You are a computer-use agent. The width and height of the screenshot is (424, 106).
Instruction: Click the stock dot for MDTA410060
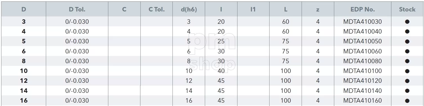pos(407,51)
